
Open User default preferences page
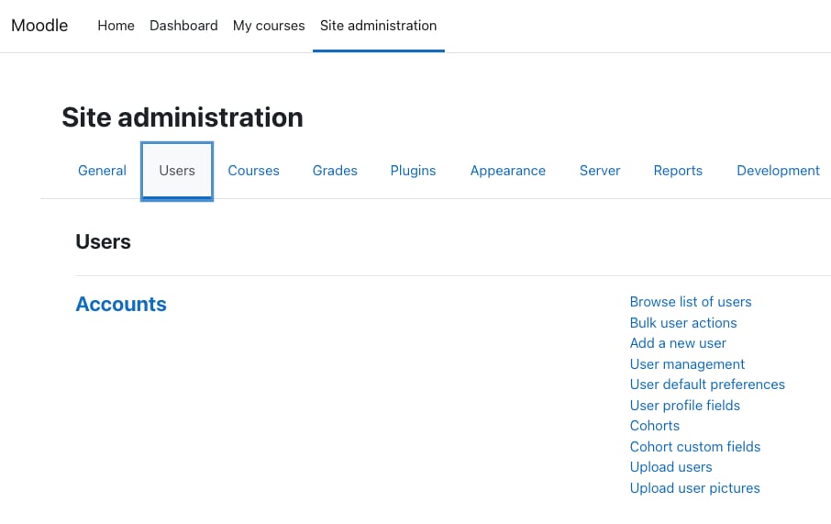pos(707,385)
